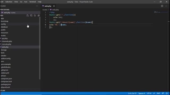Open the explorer panel more actions menu
This screenshot has width=170, height=95.
37,6
